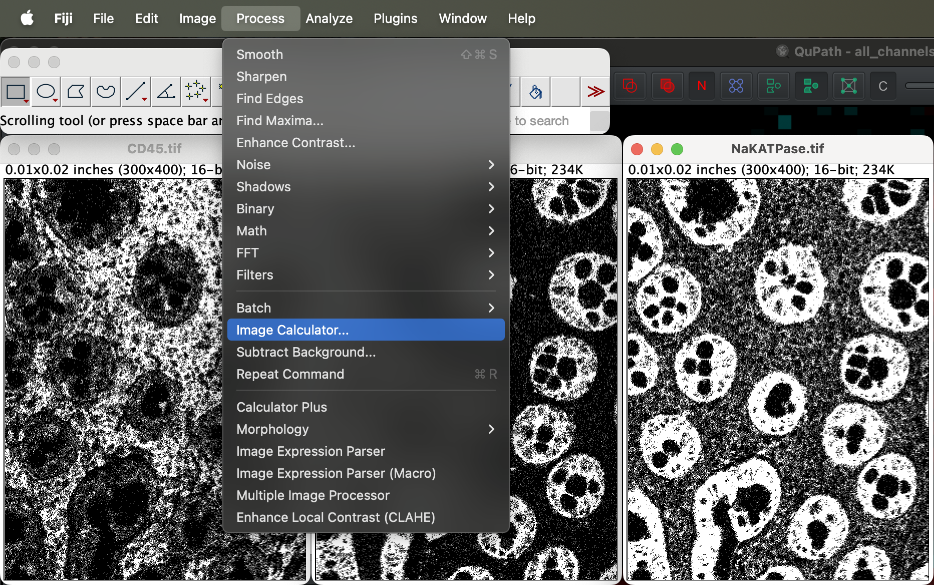Select the Freehand selection tool
This screenshot has height=585, width=934.
106,92
